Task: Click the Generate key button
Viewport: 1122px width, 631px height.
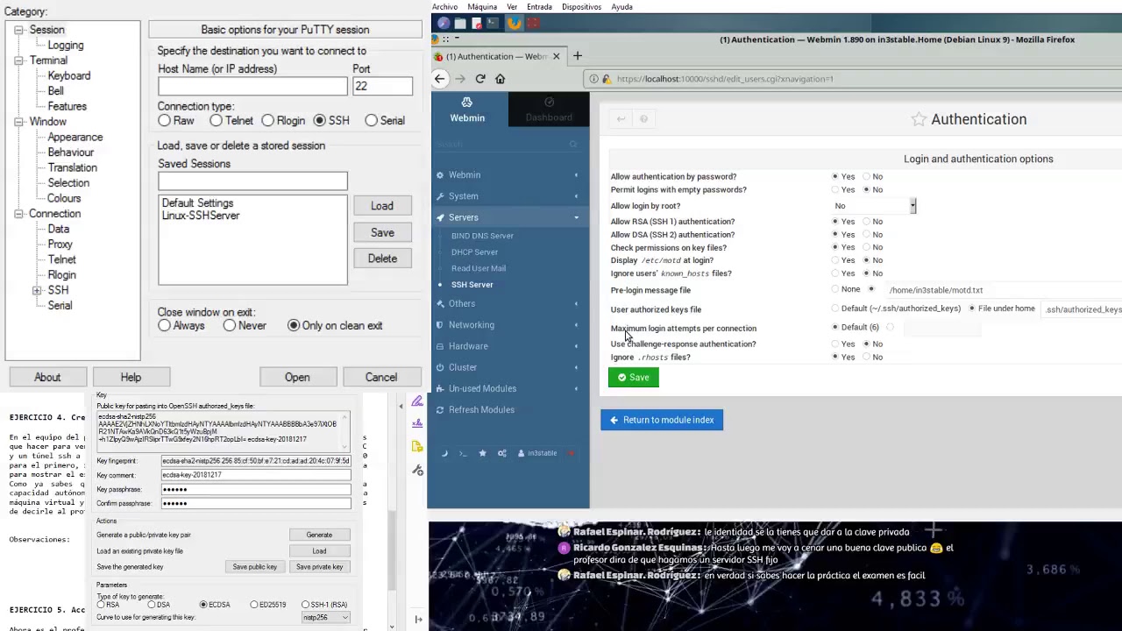Action: click(x=319, y=535)
